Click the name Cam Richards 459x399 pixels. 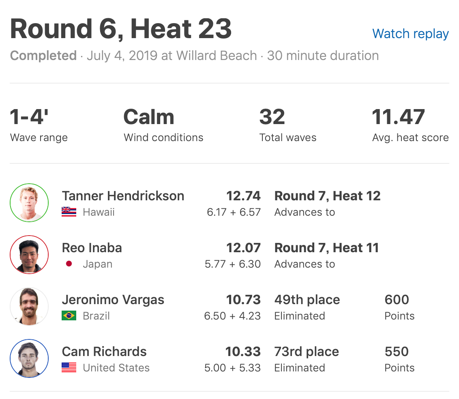point(104,352)
